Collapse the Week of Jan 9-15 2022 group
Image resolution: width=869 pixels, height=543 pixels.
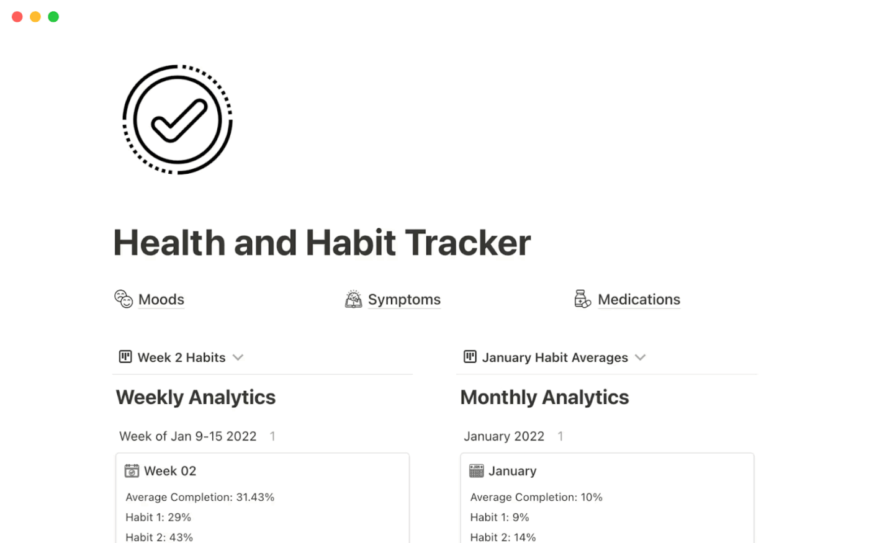187,436
